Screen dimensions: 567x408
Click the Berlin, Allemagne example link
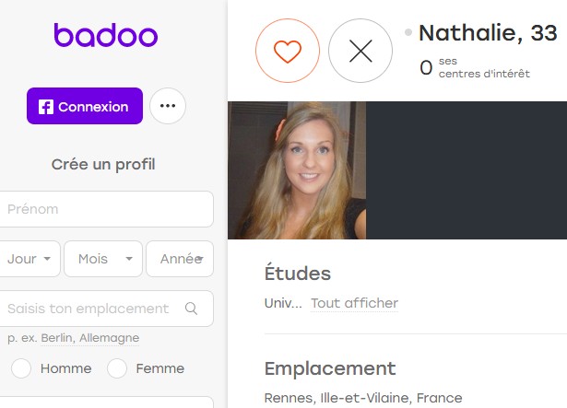tap(90, 338)
